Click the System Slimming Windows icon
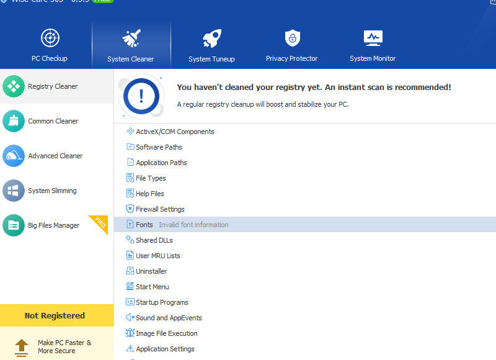This screenshot has height=360, width=496. [14, 191]
